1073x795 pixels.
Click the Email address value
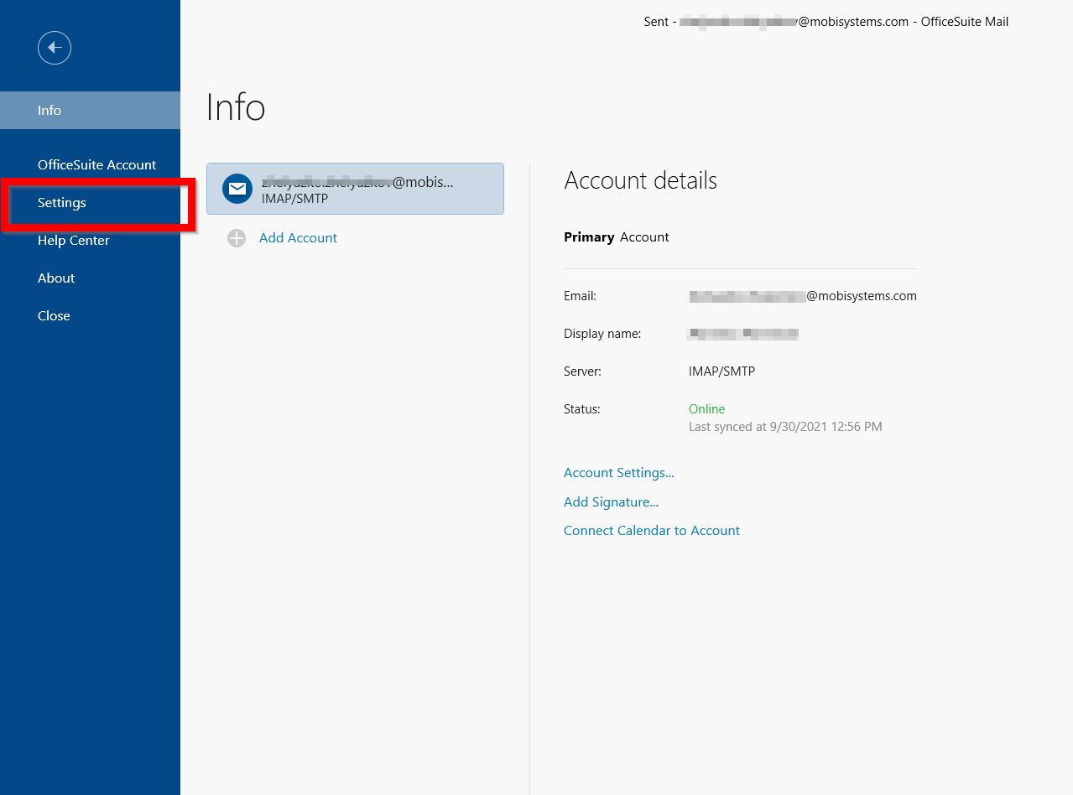point(803,296)
